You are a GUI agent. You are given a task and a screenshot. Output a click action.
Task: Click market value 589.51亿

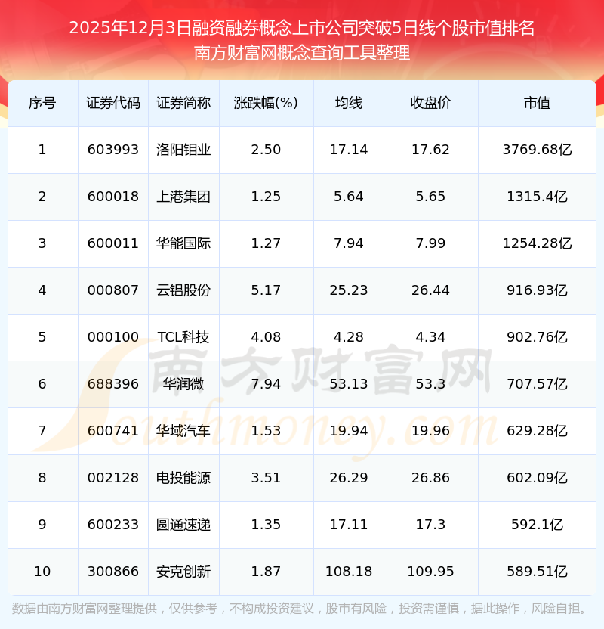537,572
